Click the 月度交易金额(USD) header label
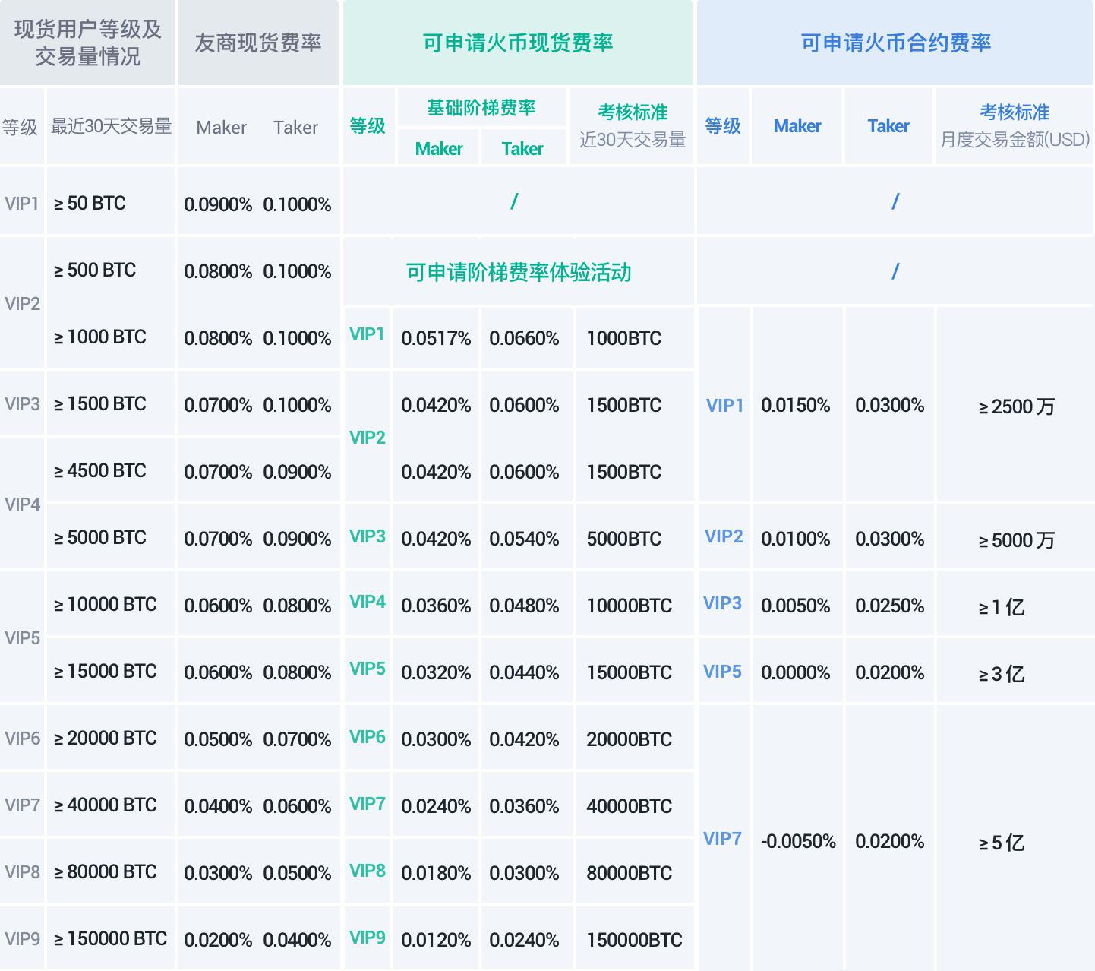This screenshot has height=971, width=1095. [1015, 140]
